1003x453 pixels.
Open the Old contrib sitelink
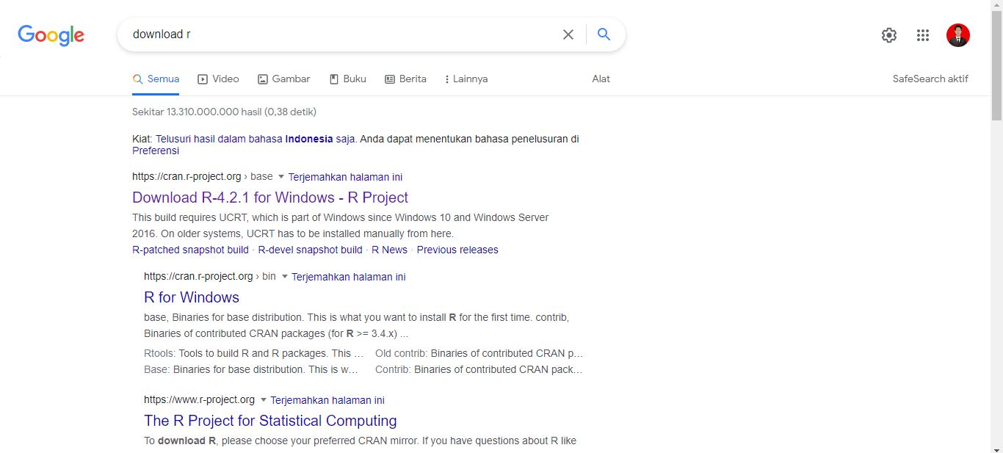pos(401,353)
